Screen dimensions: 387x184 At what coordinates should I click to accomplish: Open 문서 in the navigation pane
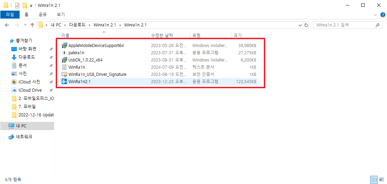(22, 65)
